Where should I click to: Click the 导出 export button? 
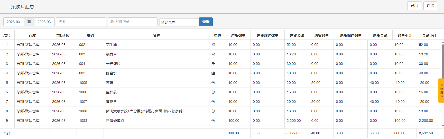click(x=414, y=6)
